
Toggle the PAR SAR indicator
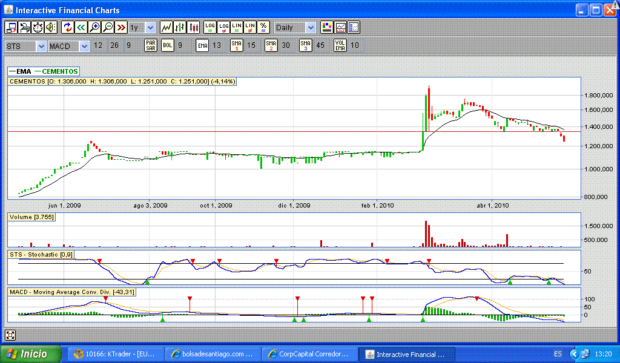point(151,45)
